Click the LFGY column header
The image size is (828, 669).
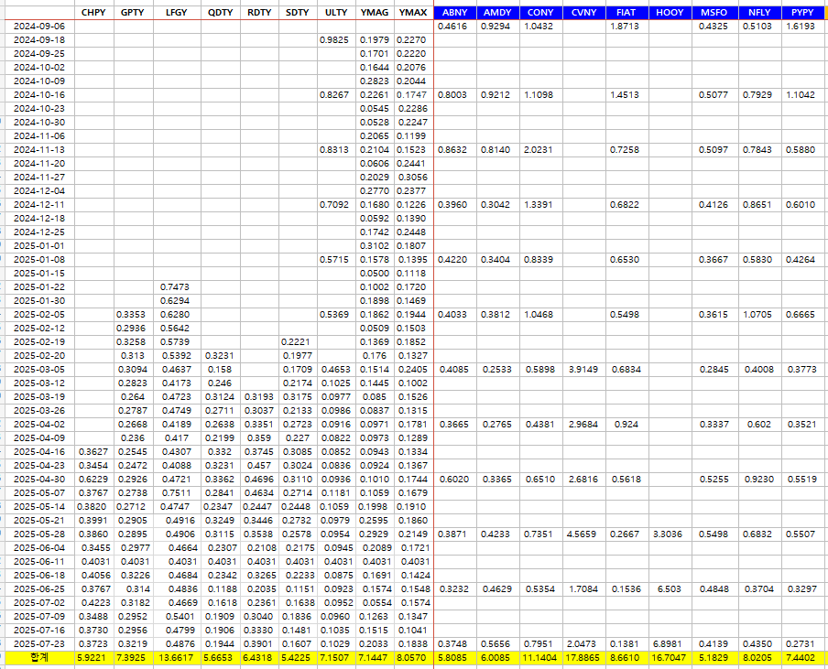pyautogui.click(x=177, y=13)
